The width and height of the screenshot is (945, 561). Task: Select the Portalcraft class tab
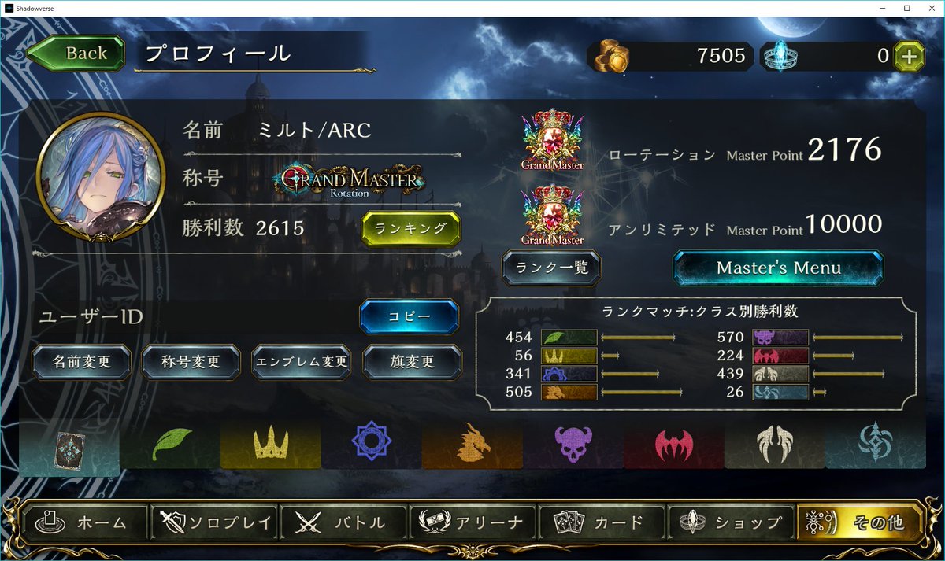[876, 445]
